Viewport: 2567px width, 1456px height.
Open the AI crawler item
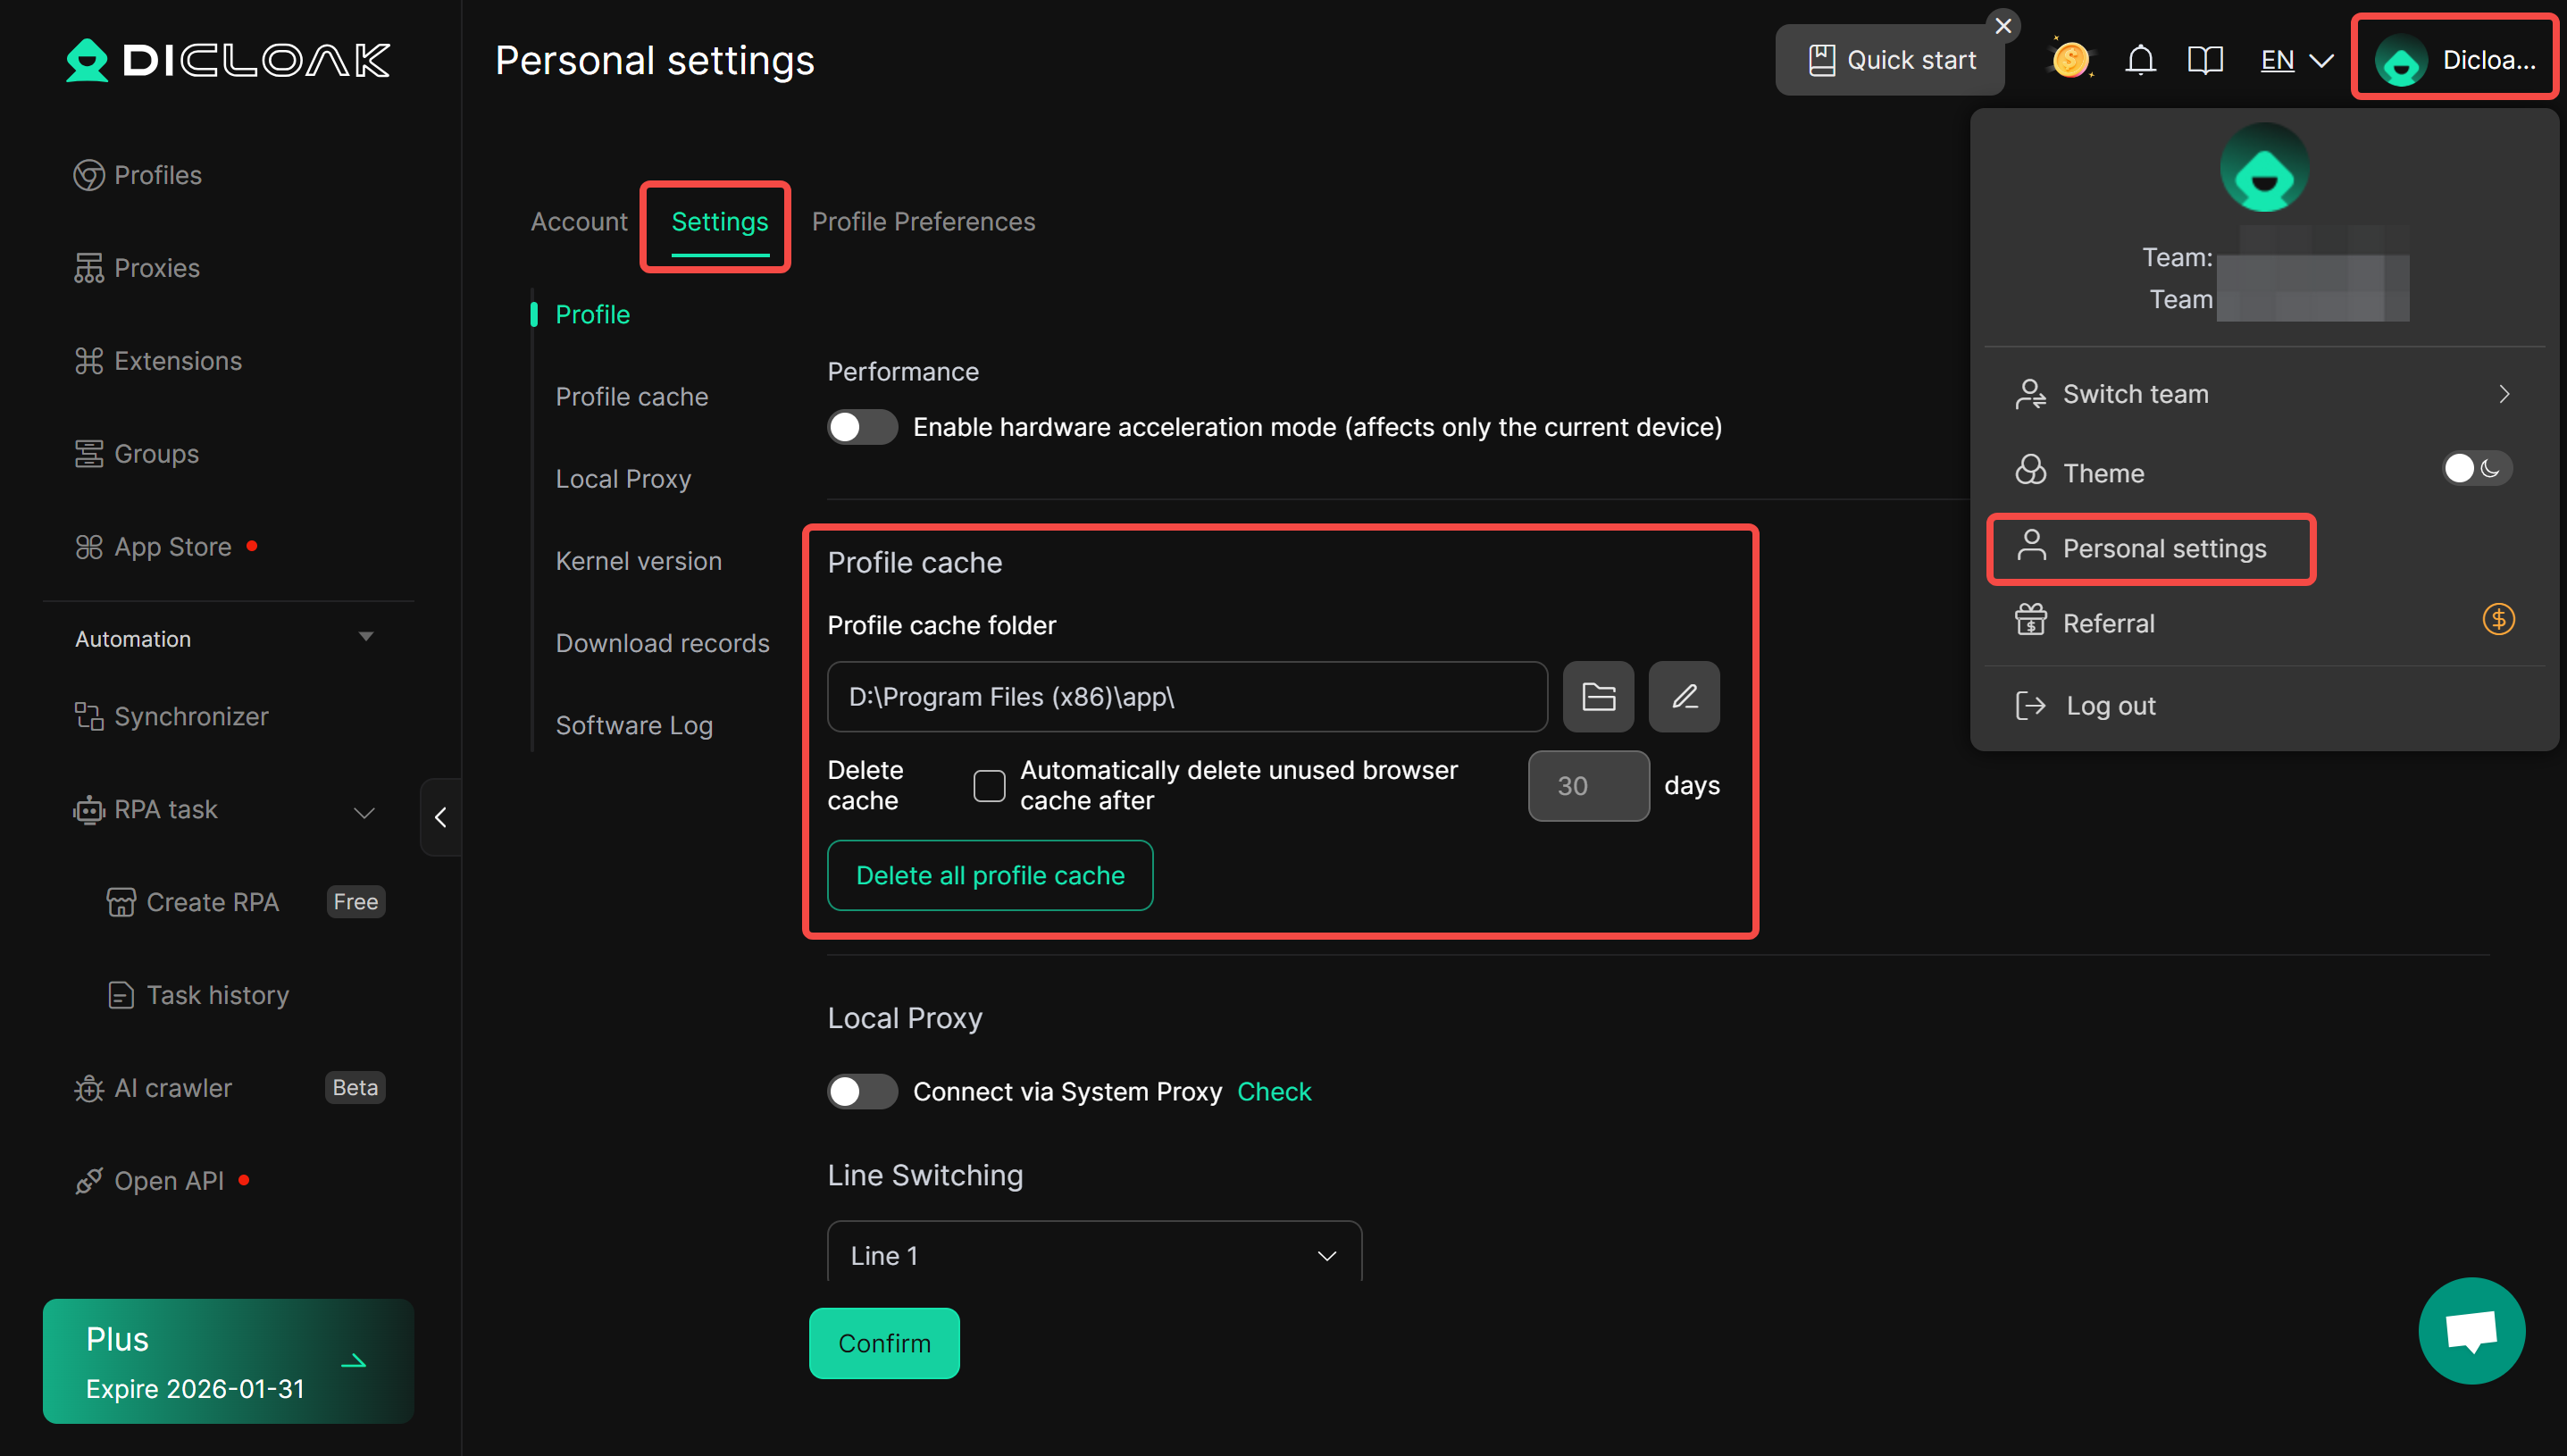[x=154, y=1088]
